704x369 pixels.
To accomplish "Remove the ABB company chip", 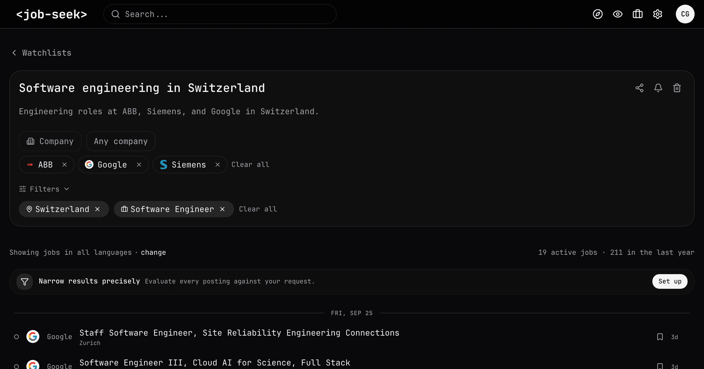I will [65, 165].
